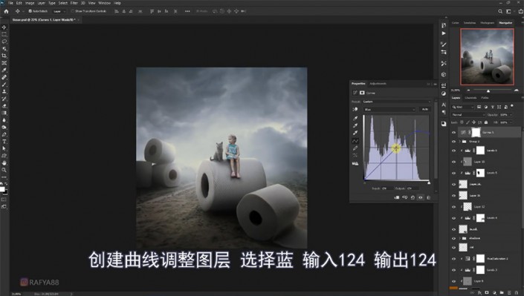Add layer style fx at Layers bottom
This screenshot has width=524, height=296.
[x=479, y=293]
